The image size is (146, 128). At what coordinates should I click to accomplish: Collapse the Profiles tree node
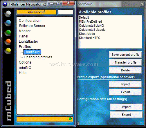(x=25, y=47)
